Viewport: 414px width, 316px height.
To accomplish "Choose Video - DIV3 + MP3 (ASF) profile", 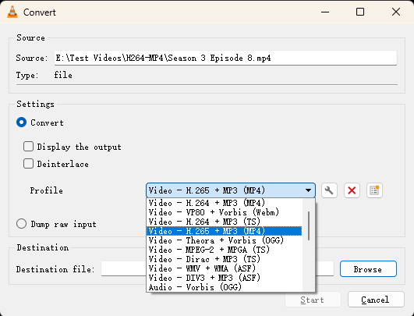I will [x=225, y=278].
